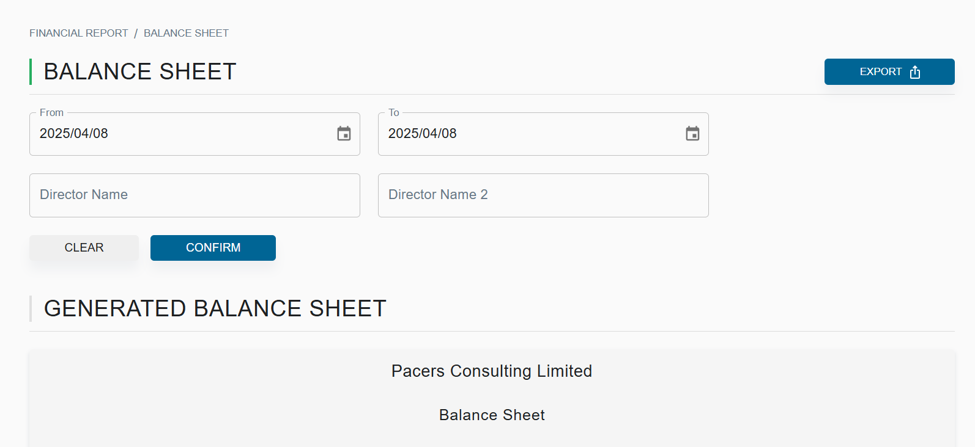Open the To date calendar picker
This screenshot has height=447, width=975.
click(x=692, y=134)
